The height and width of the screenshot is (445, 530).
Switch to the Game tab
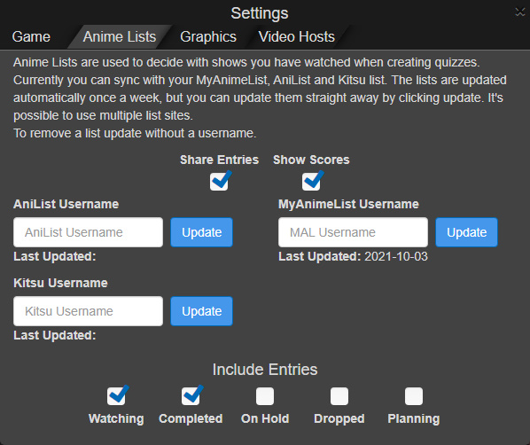31,36
